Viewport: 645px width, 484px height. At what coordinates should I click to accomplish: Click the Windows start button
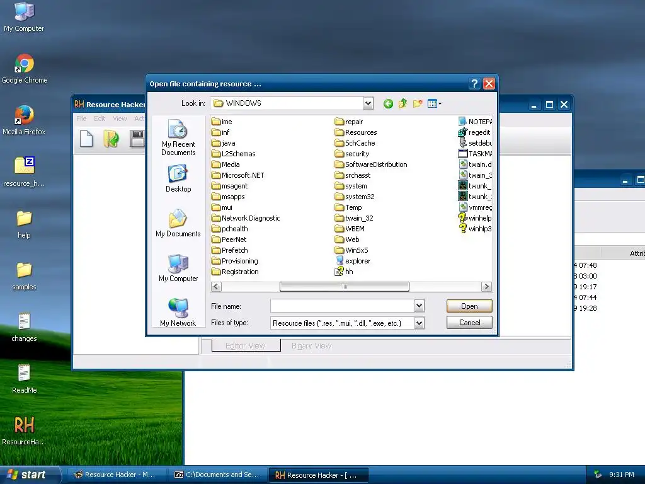[x=30, y=475]
